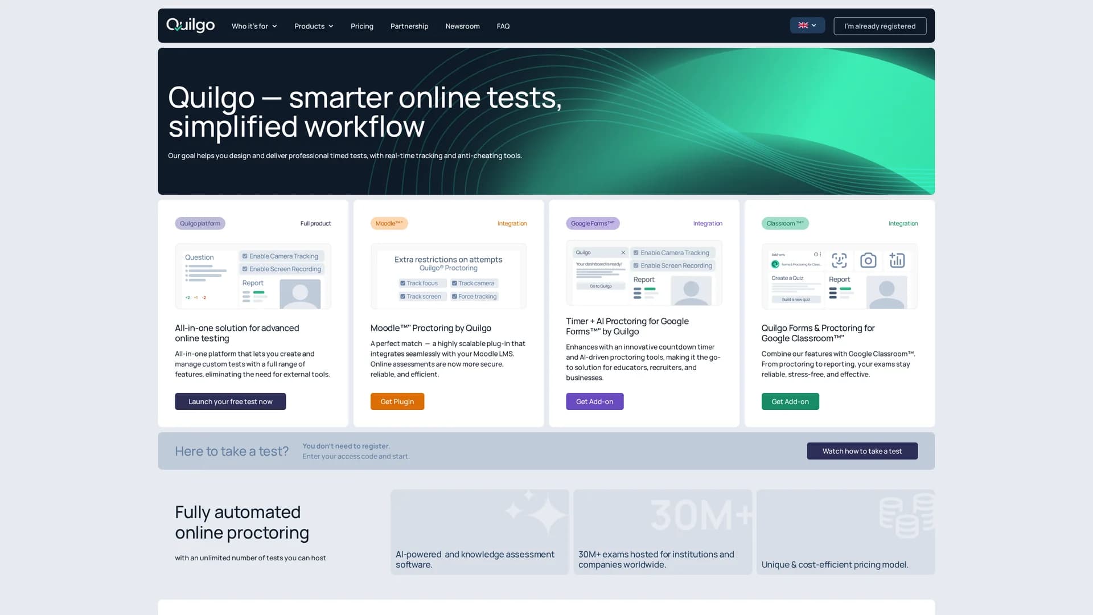The width and height of the screenshot is (1093, 615).
Task: Click "Timer + AI Proctoring for Google Forms" title
Action: (627, 326)
